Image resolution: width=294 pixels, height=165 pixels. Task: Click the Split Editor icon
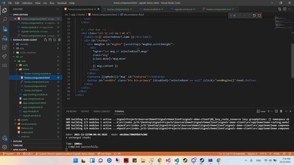[285, 9]
